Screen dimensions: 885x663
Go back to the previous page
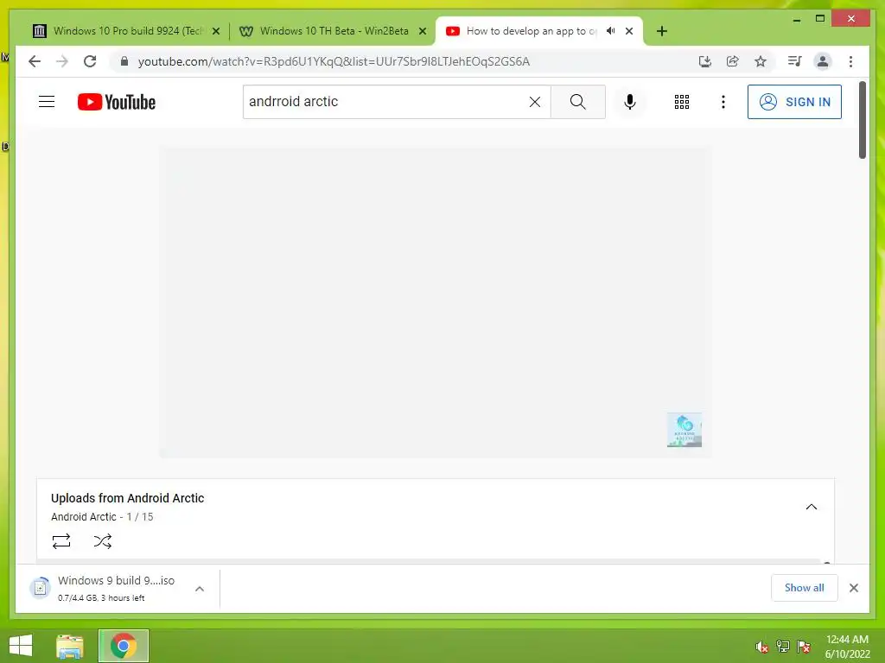(x=35, y=61)
